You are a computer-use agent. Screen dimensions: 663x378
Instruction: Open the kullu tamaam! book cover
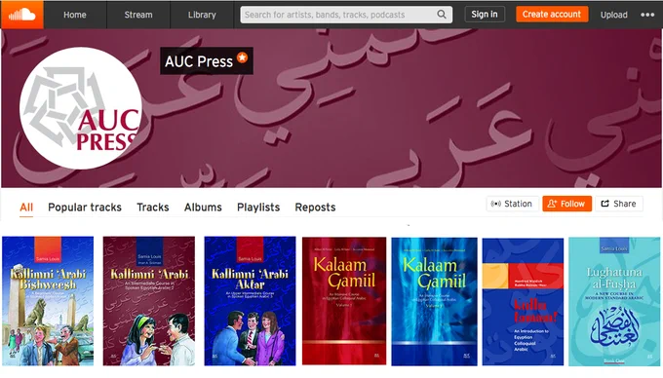click(x=523, y=302)
